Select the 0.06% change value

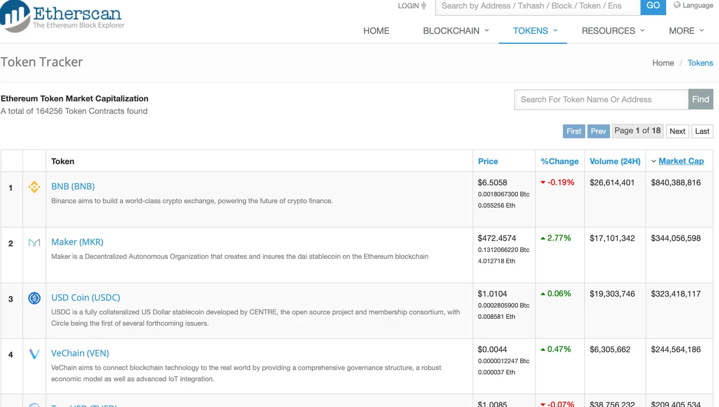559,294
